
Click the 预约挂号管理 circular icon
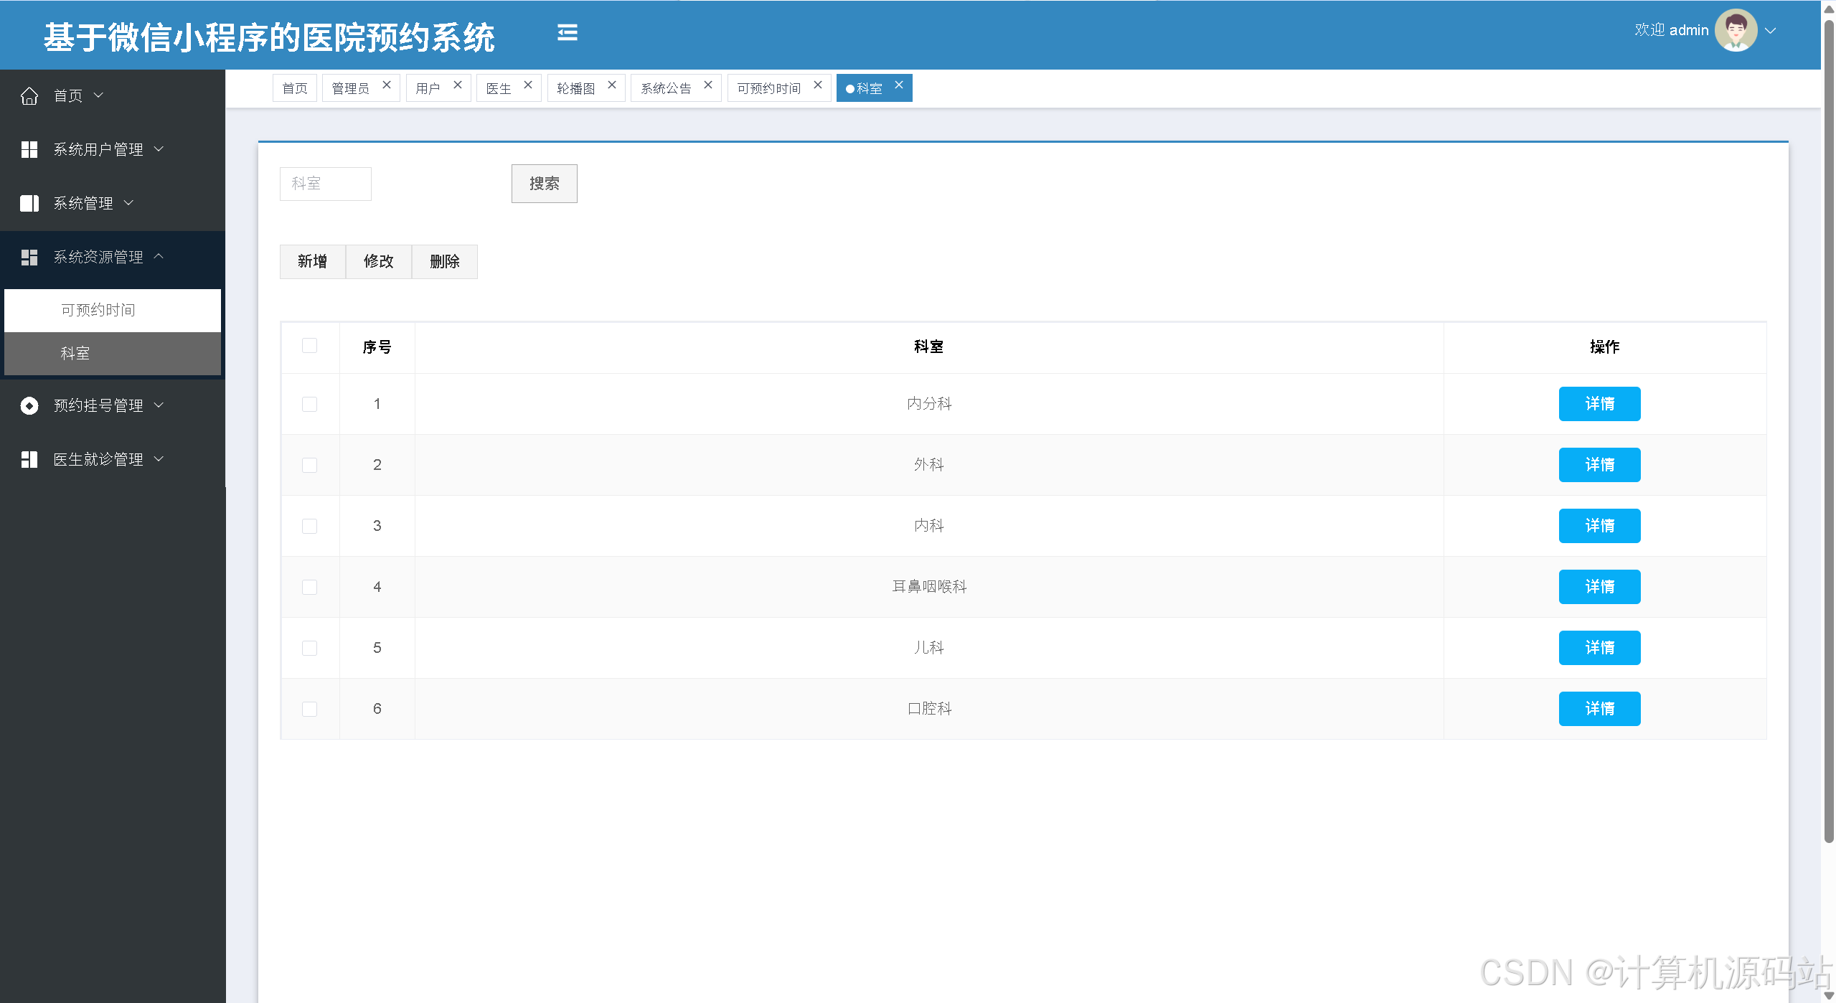click(x=29, y=405)
